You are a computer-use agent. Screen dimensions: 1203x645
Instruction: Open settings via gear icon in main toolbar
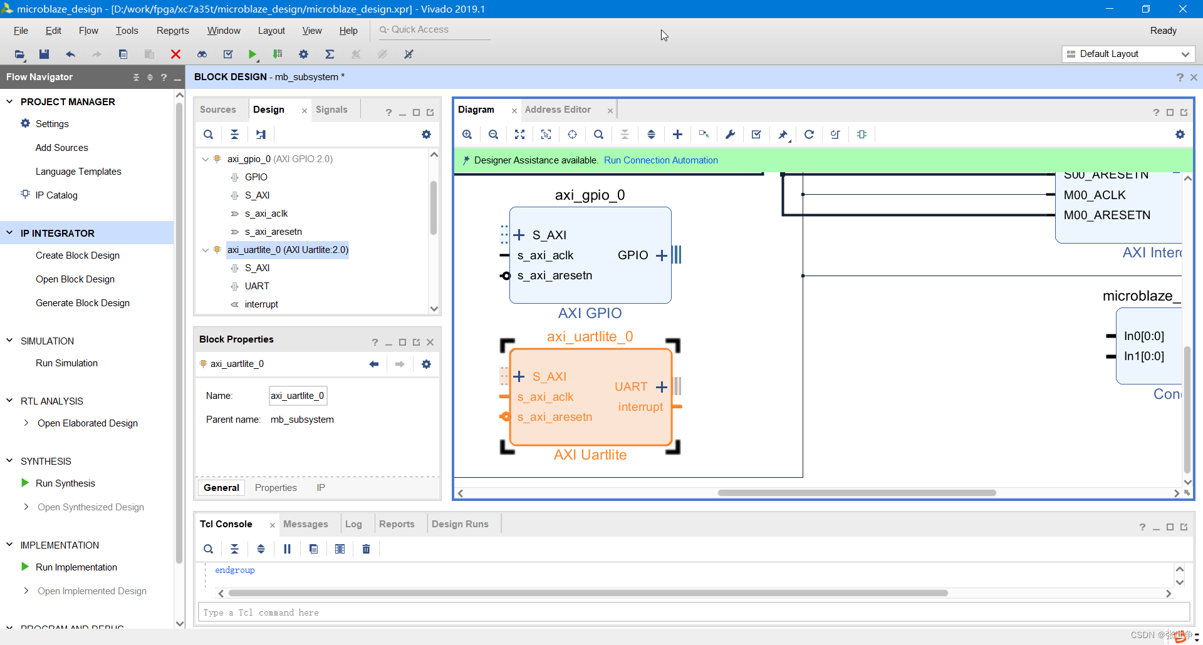pos(303,54)
